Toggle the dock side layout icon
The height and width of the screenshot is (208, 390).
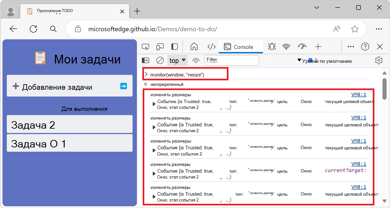click(175, 46)
